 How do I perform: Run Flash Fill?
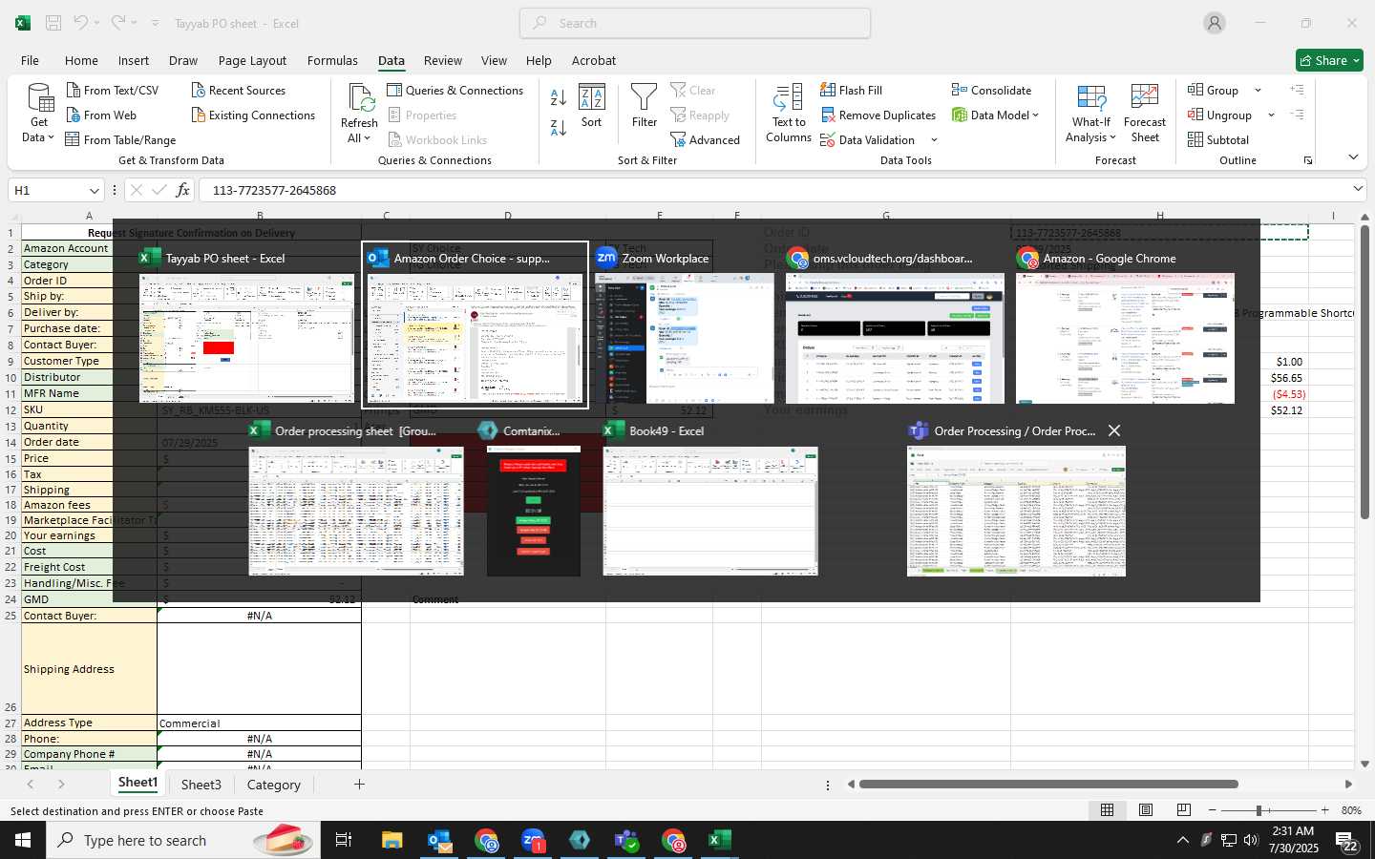click(851, 90)
